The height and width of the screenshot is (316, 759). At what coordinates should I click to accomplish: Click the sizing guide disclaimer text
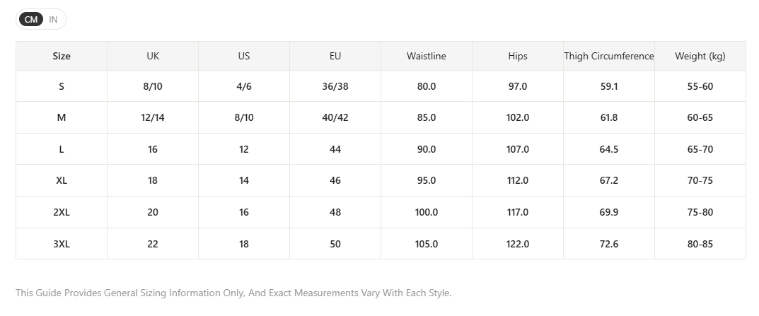click(x=233, y=293)
